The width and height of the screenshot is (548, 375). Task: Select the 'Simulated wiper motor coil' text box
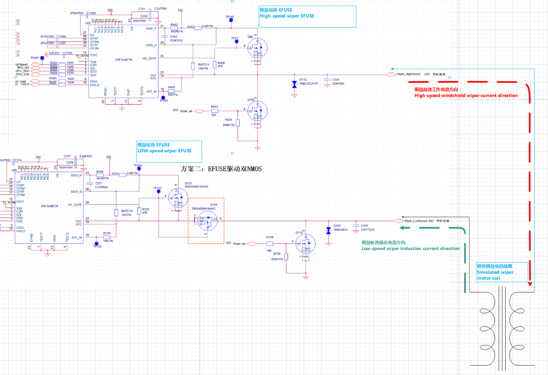[x=502, y=272]
